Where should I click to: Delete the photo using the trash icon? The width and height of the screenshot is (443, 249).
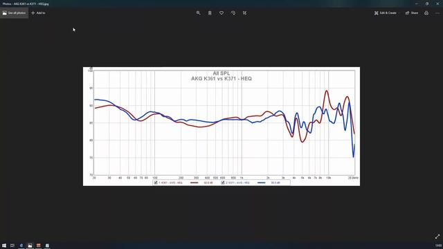[x=210, y=13]
